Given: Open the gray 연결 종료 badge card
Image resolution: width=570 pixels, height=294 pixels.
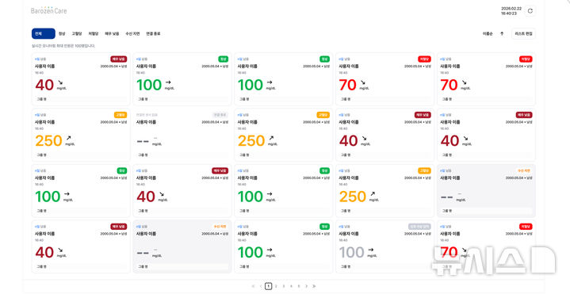Looking at the screenshot, I should pyautogui.click(x=182, y=135).
